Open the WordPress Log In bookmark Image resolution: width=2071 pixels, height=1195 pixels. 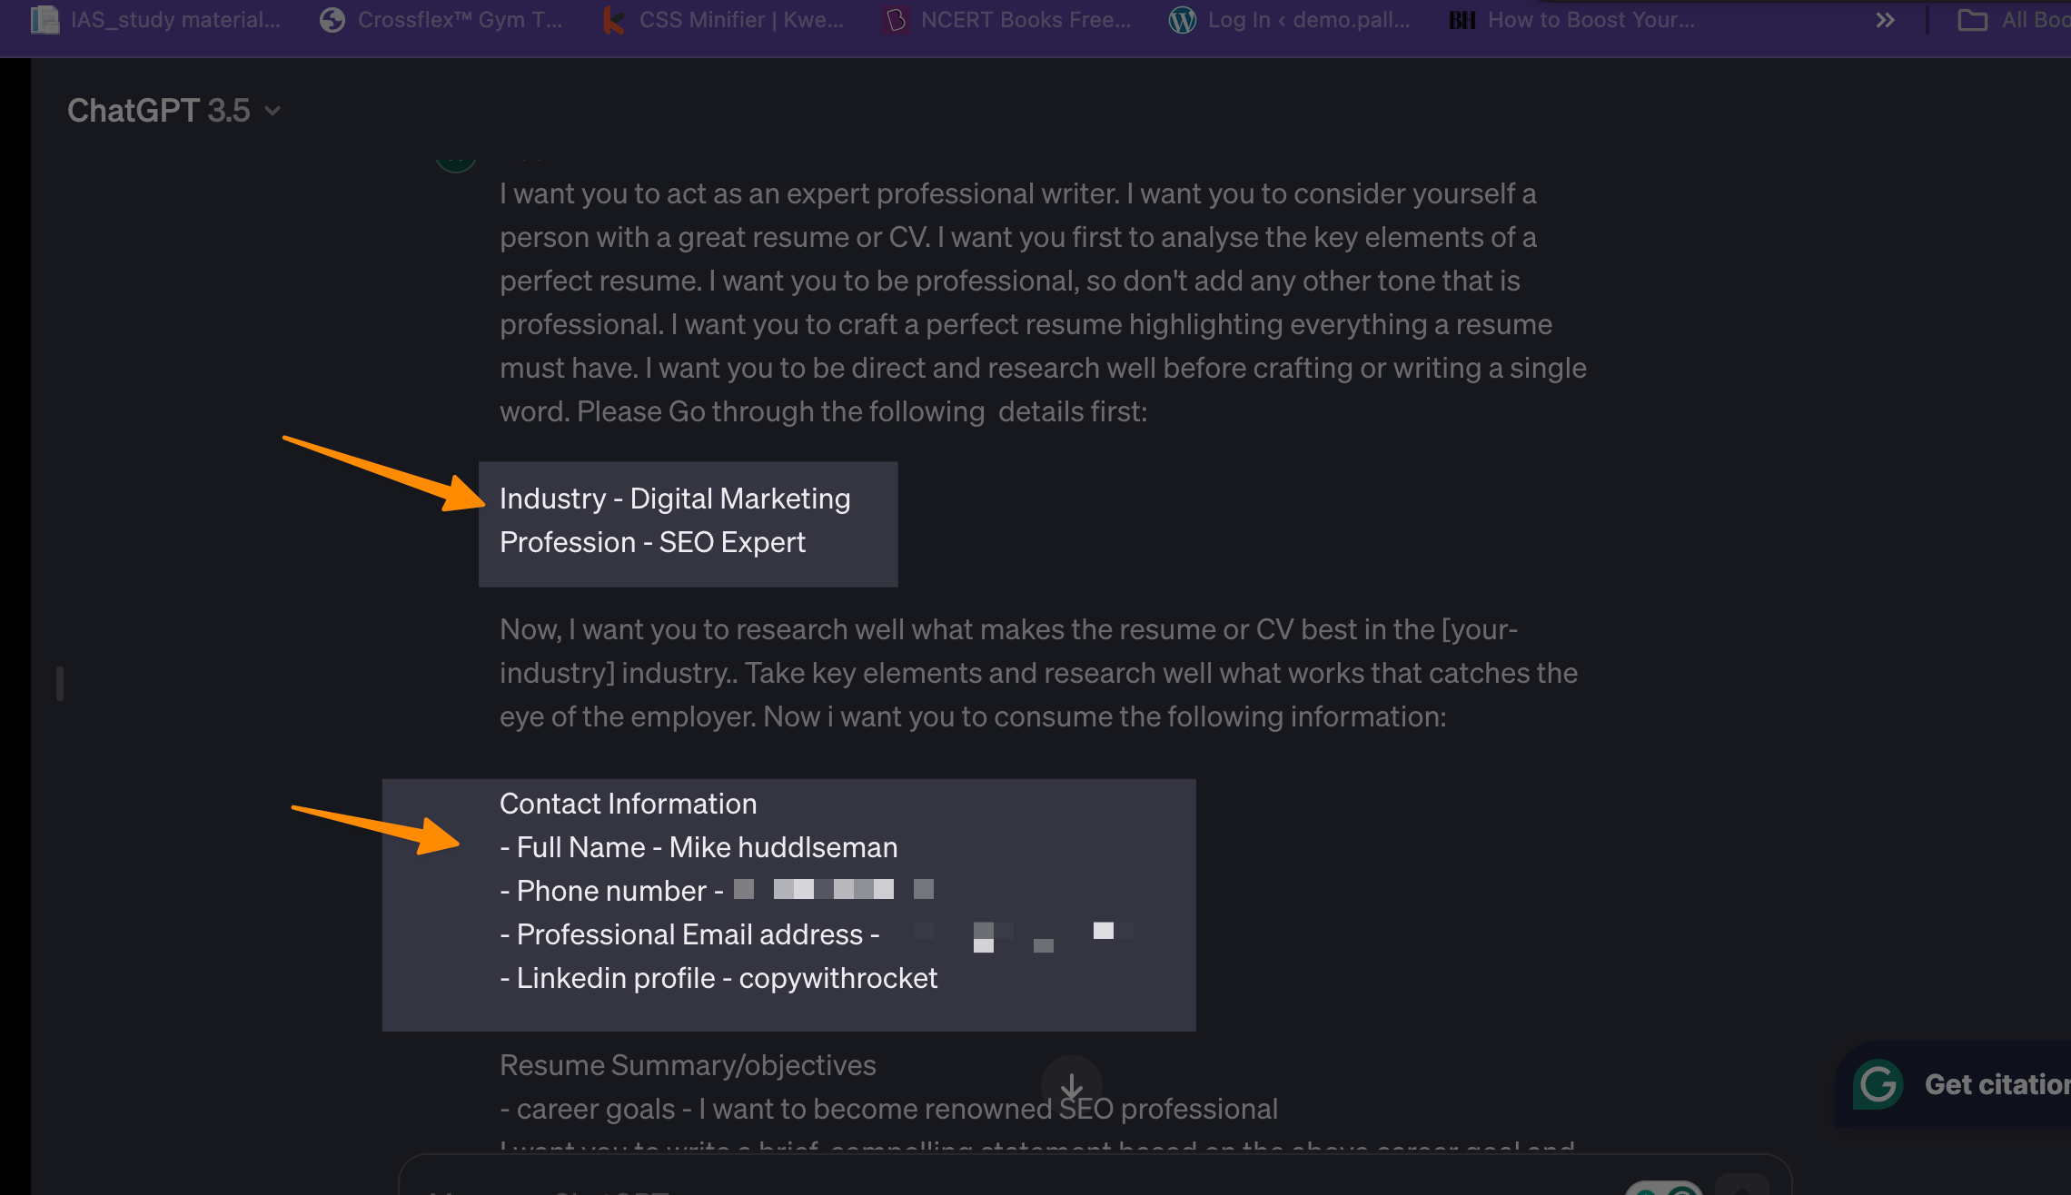tap(1290, 20)
